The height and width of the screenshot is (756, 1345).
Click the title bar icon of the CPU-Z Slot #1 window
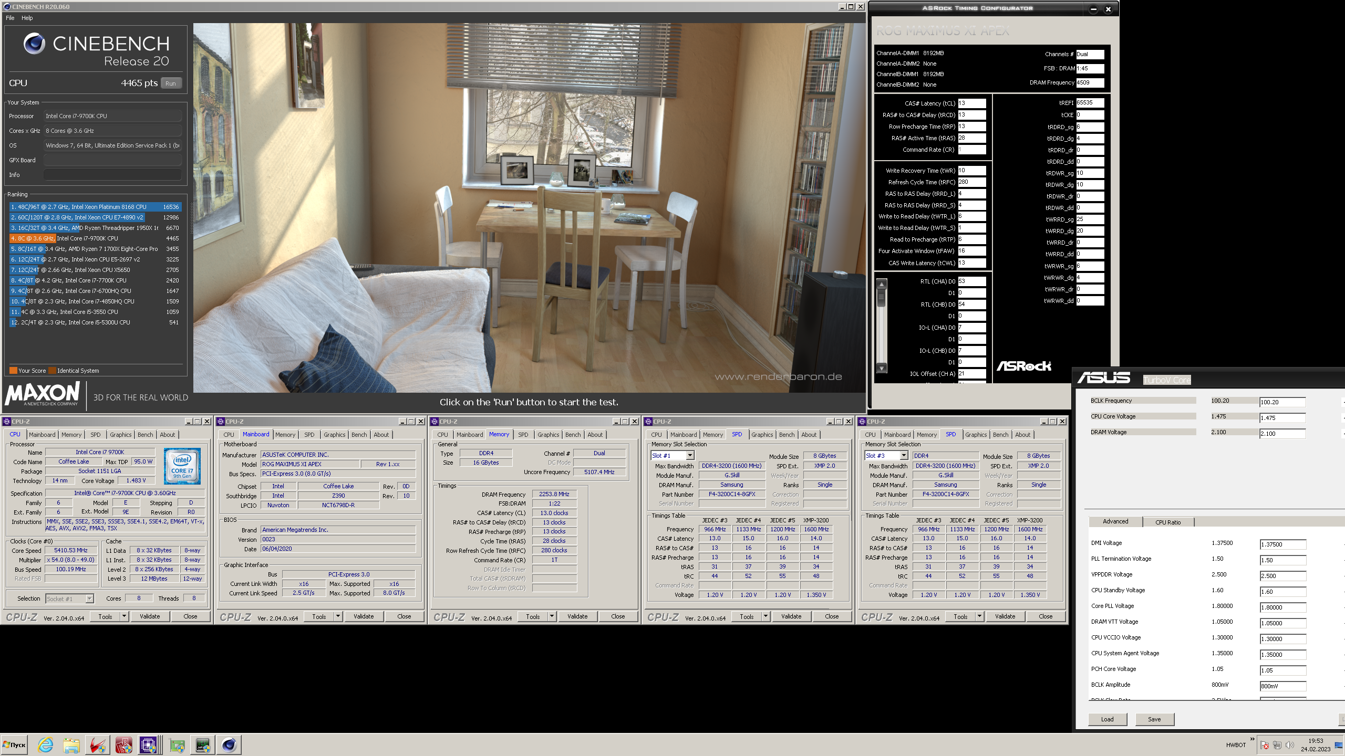[648, 421]
